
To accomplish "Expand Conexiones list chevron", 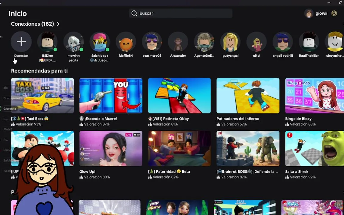I will click(58, 24).
